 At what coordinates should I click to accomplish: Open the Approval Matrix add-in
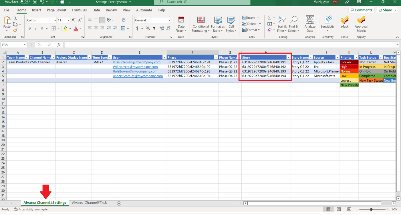click(361, 24)
